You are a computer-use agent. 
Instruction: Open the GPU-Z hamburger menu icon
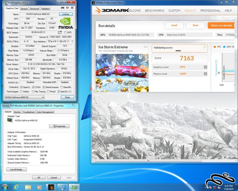tap(72, 8)
